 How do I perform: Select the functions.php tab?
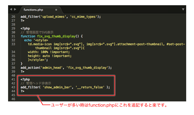(x=33, y=10)
